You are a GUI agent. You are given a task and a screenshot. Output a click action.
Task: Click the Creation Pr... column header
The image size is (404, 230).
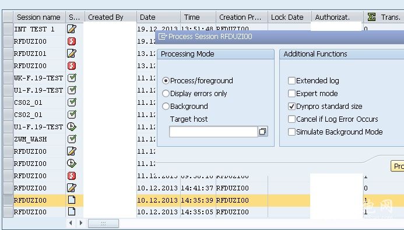(x=242, y=17)
